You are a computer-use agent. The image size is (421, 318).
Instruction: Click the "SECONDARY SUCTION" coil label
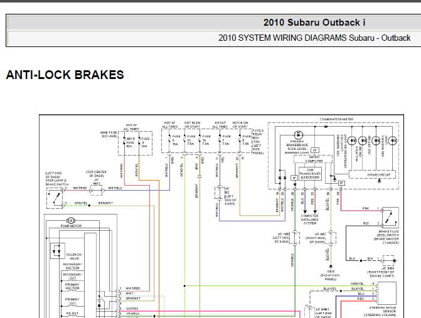point(73,266)
